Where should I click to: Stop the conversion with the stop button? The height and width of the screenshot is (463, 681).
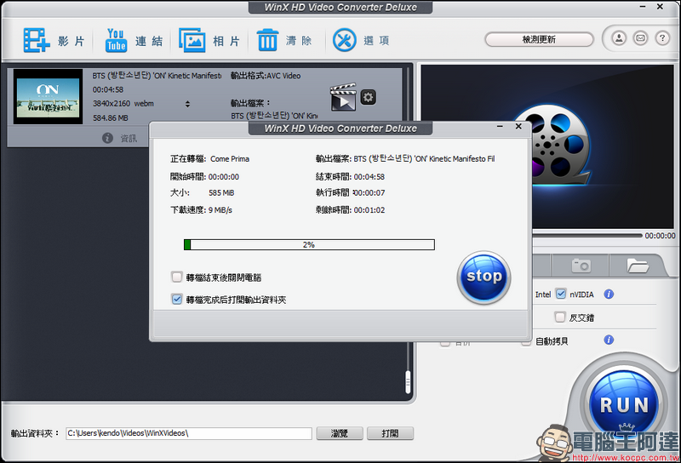coord(484,277)
